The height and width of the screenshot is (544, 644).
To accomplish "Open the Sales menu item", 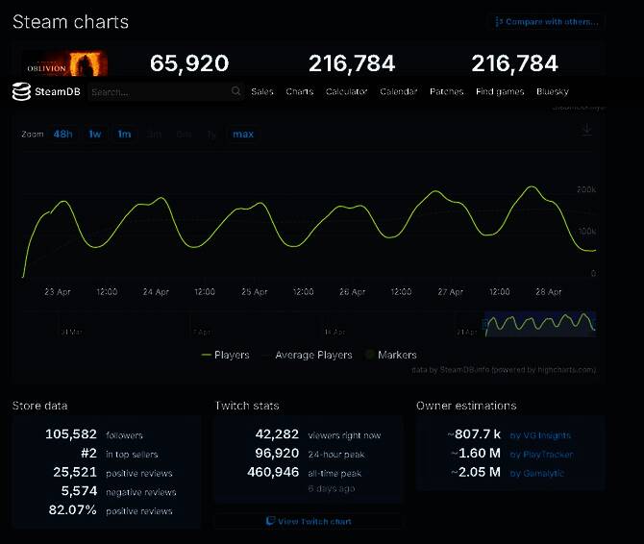I will pos(262,92).
